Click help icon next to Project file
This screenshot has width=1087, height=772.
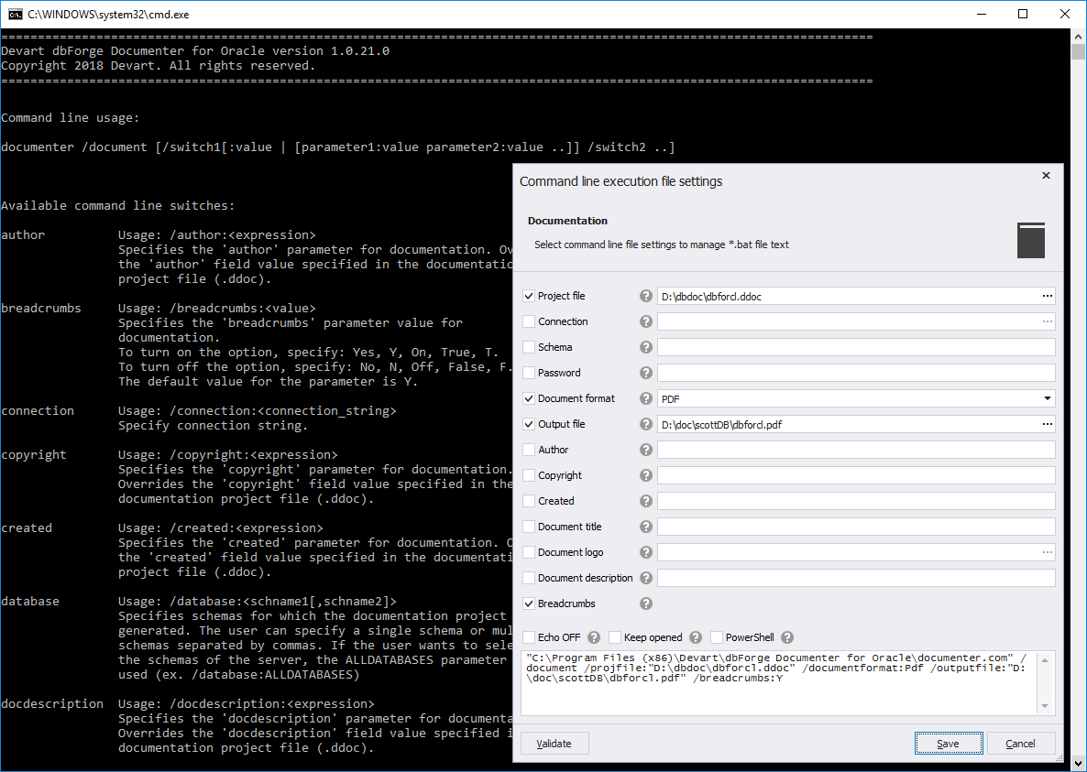point(645,297)
